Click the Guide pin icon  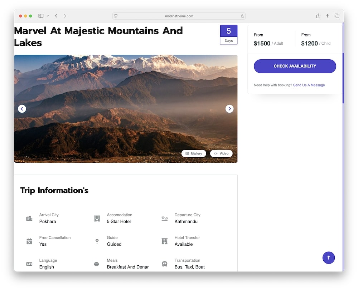pyautogui.click(x=97, y=241)
